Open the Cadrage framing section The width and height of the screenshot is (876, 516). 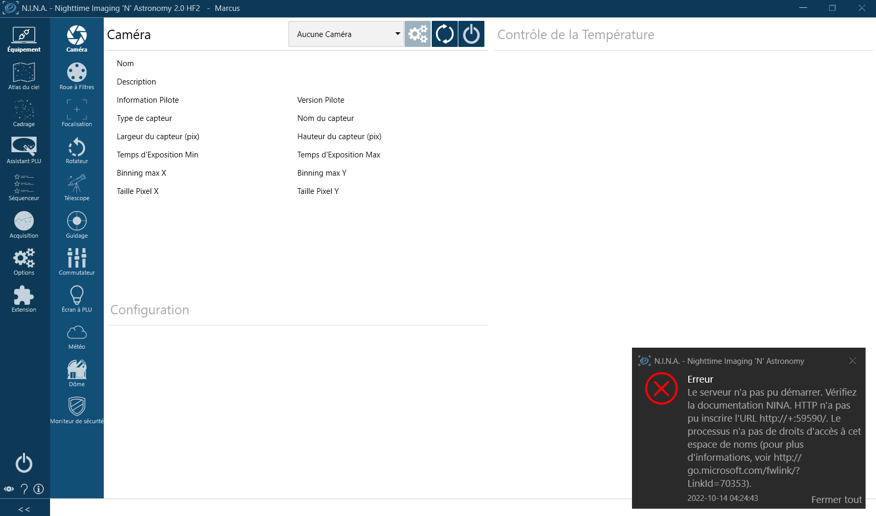[x=24, y=113]
